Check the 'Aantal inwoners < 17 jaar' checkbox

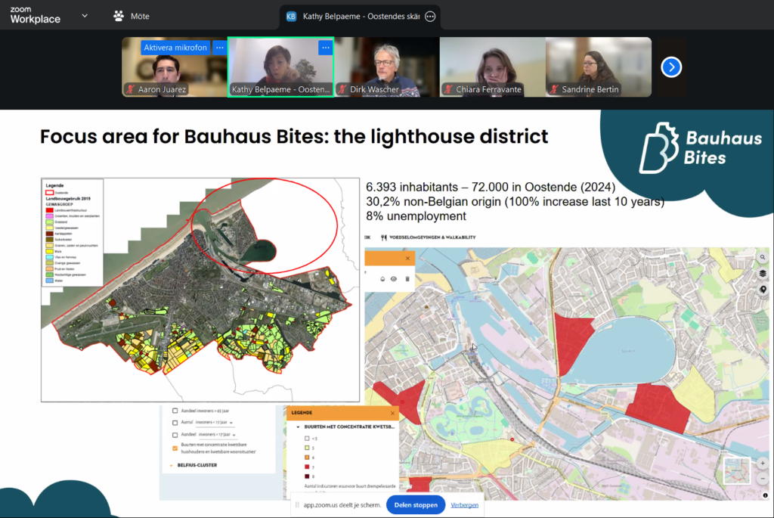(175, 422)
